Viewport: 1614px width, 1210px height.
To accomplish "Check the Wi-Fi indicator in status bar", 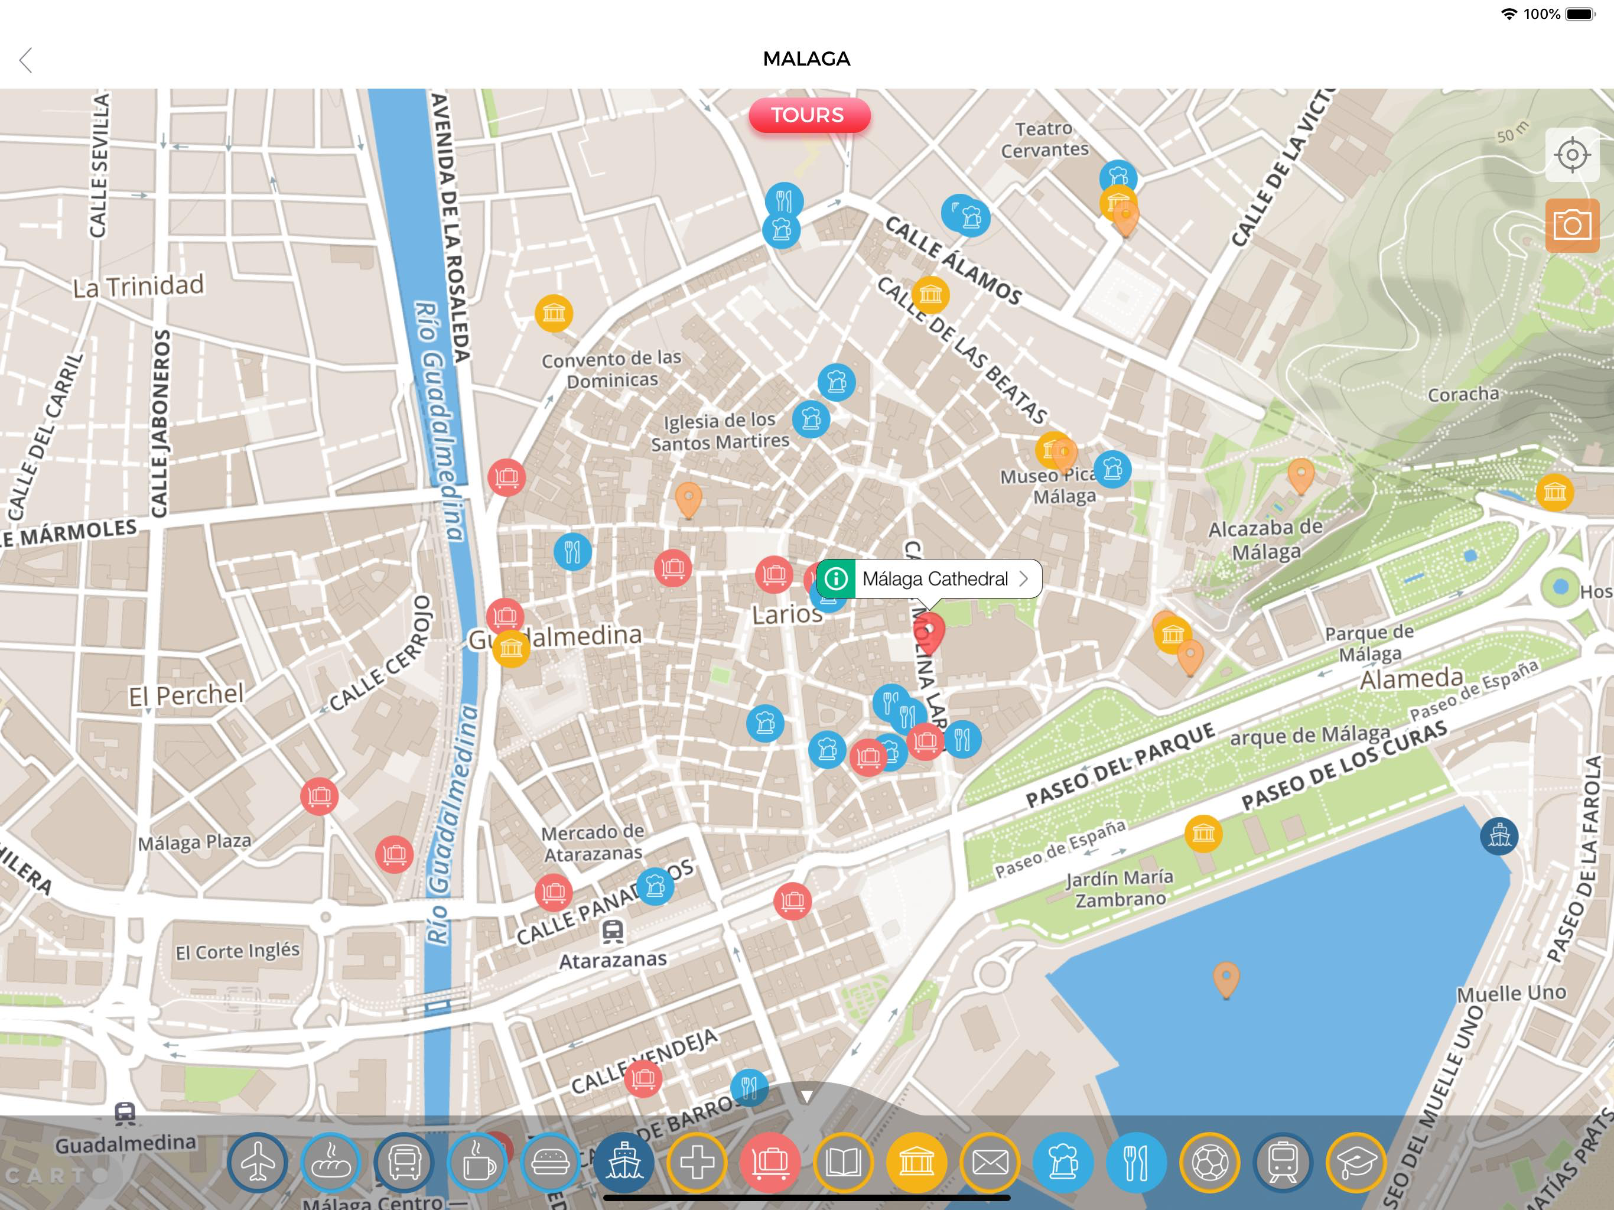I will pos(1509,14).
